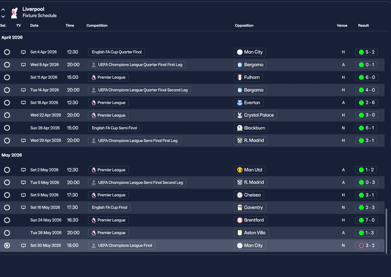Click the Blackburn club badge
Viewport: 391px width, 277px height.
(240, 128)
